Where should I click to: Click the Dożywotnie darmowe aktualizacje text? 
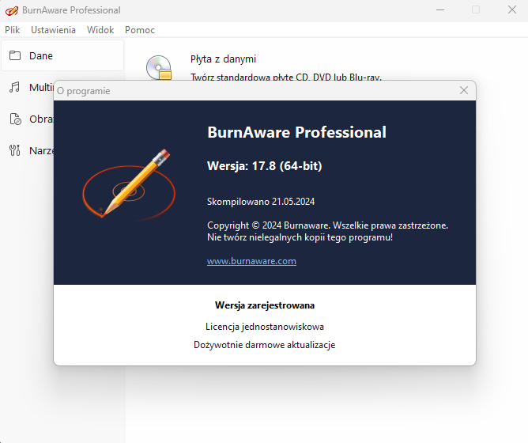pyautogui.click(x=265, y=345)
